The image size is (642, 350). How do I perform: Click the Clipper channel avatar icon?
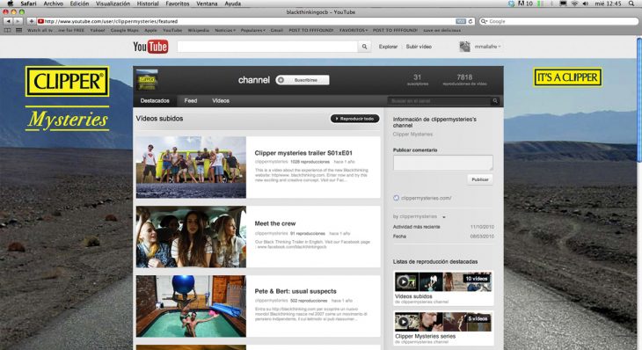pos(147,79)
